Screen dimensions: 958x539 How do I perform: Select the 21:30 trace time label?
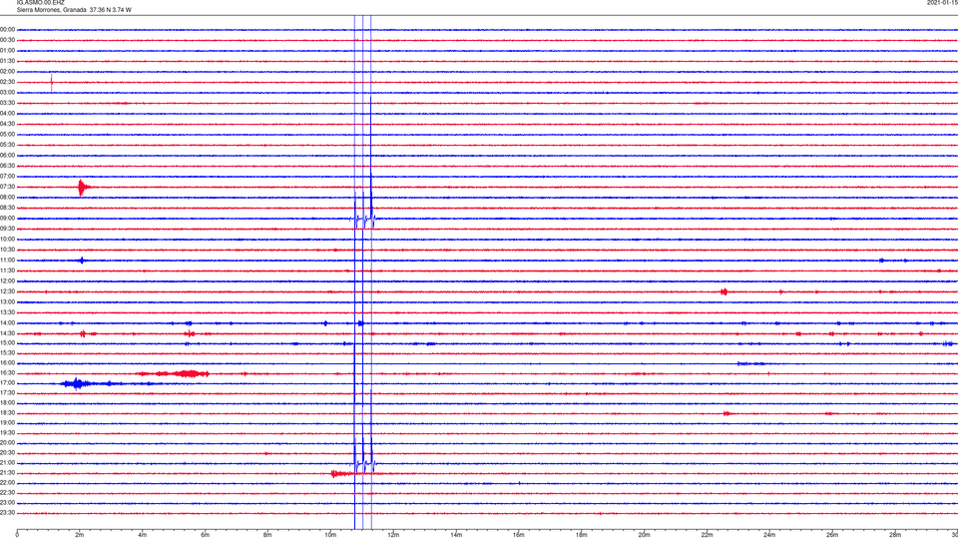7,473
